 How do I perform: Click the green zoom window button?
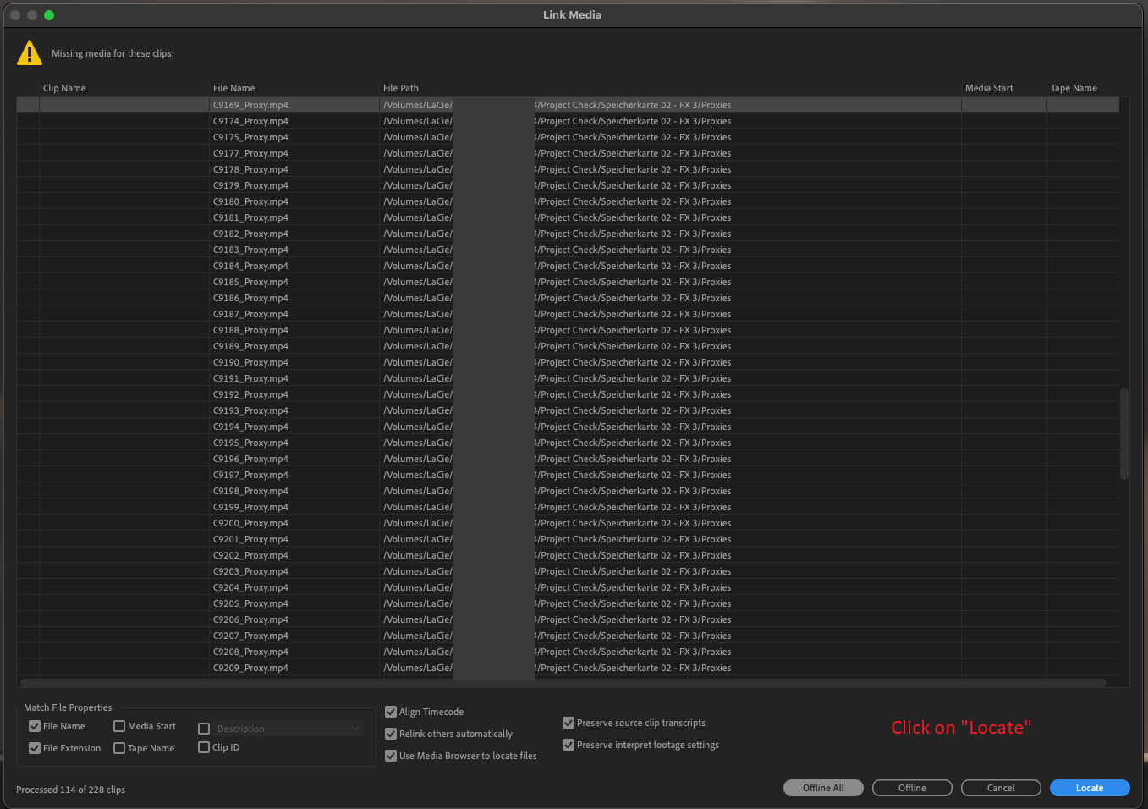49,15
